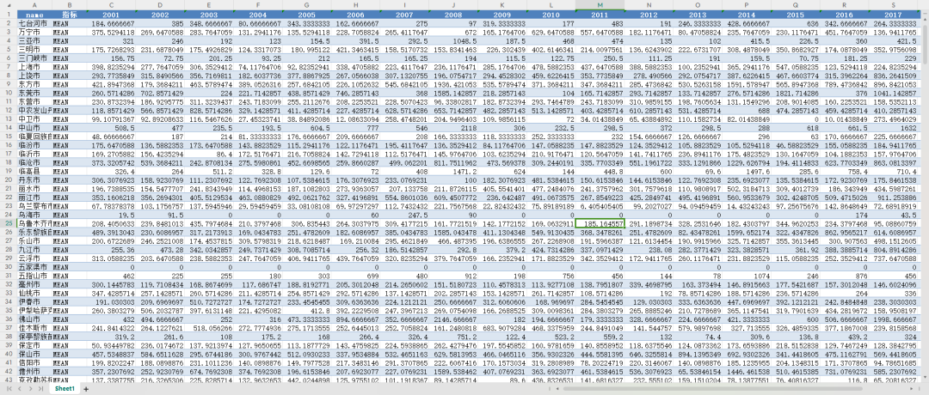Select column A header
929x395 pixels.
pos(34,5)
